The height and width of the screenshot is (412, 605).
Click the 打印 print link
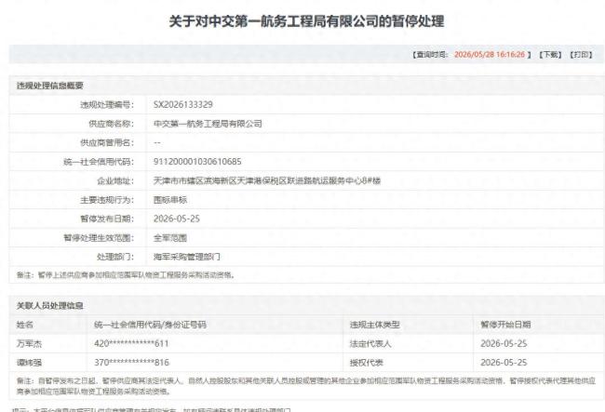[x=581, y=55]
